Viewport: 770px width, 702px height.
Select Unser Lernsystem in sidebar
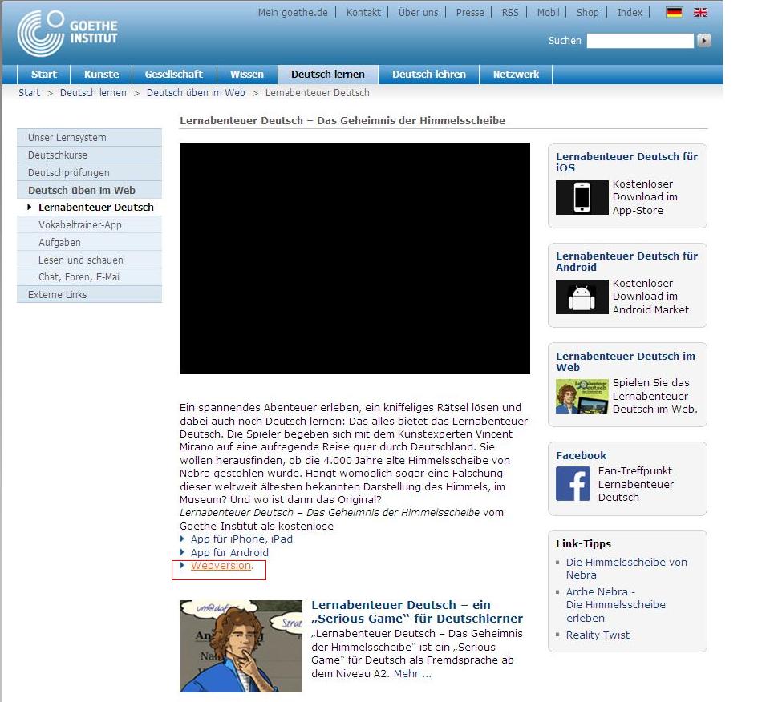click(89, 137)
